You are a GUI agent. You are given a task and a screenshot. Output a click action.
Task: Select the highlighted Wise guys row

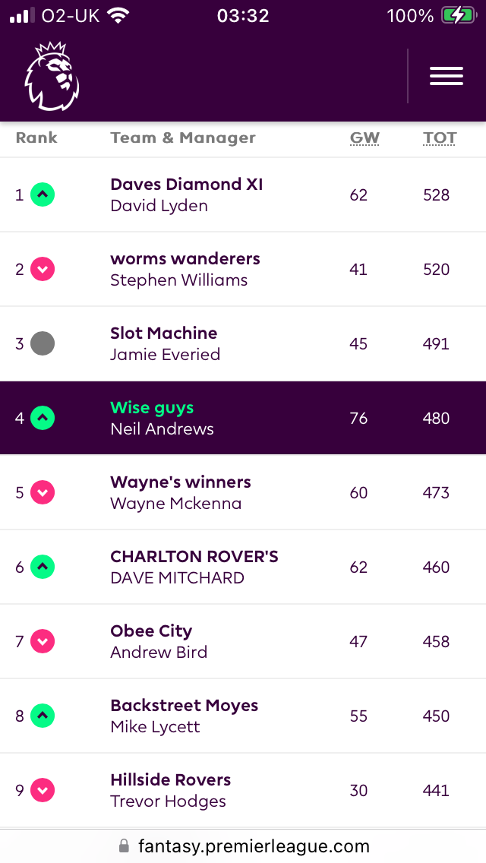pyautogui.click(x=243, y=418)
